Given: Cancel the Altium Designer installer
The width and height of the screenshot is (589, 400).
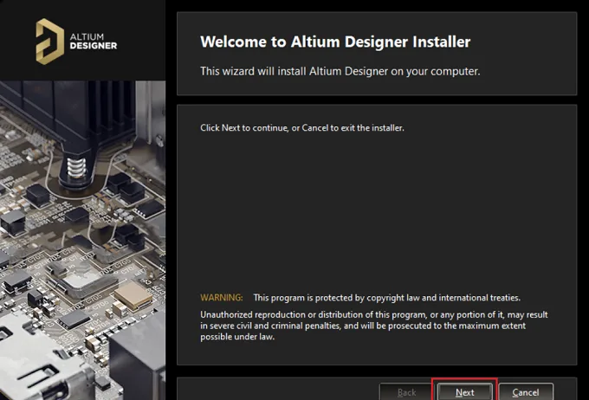Looking at the screenshot, I should pyautogui.click(x=526, y=392).
